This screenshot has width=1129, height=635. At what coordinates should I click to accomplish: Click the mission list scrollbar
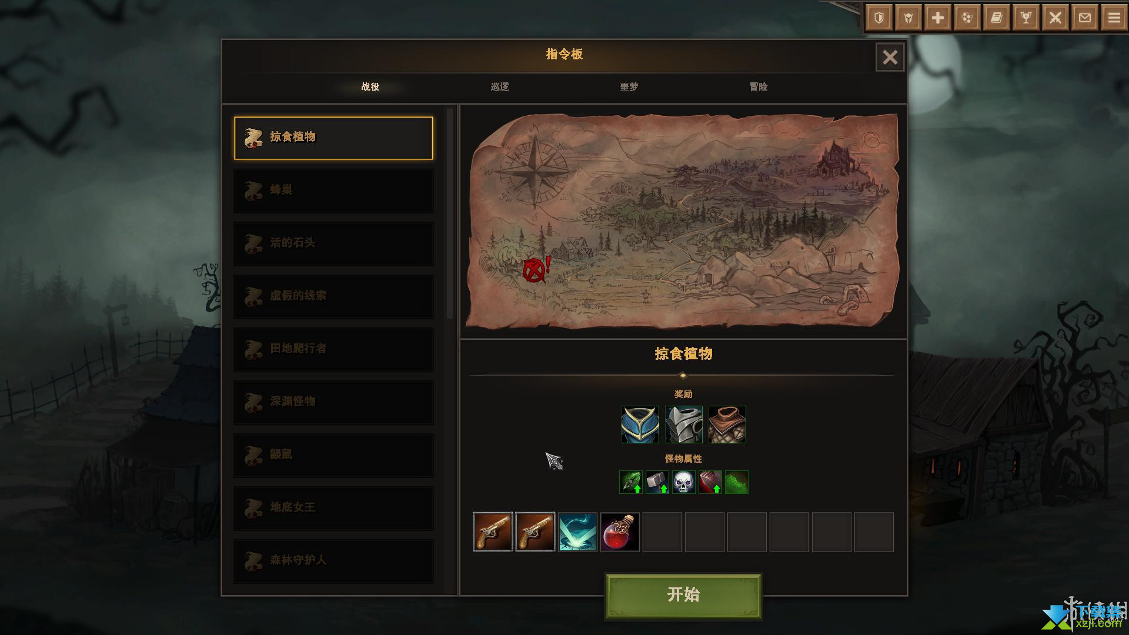(451, 213)
